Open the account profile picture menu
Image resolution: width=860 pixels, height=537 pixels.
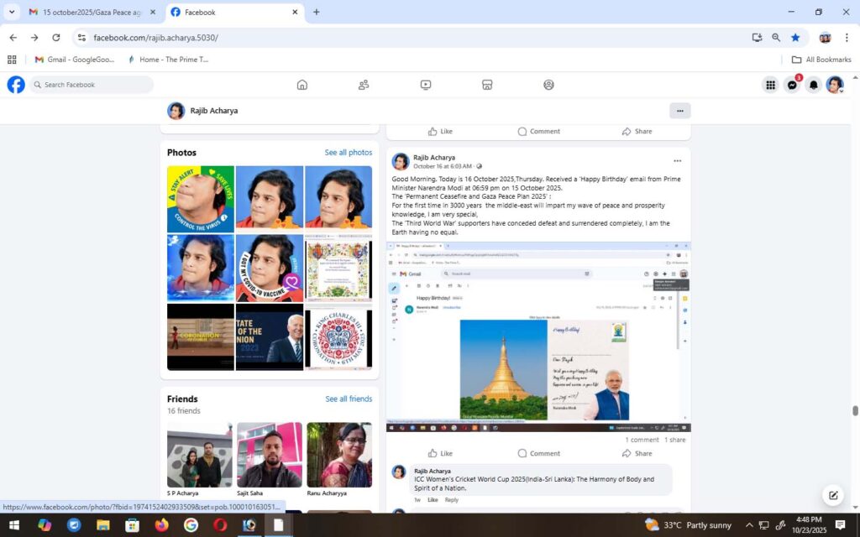[x=834, y=85]
